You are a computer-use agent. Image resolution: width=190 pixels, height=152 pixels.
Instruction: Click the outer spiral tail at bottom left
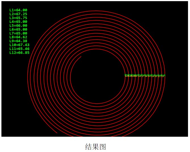(x=57, y=132)
